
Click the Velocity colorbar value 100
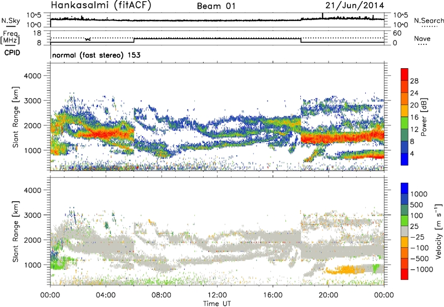417,216
